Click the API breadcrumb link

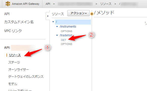[x=48, y=4]
